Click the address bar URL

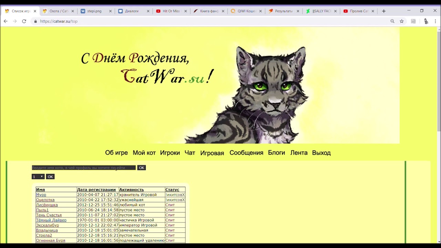pos(59,21)
